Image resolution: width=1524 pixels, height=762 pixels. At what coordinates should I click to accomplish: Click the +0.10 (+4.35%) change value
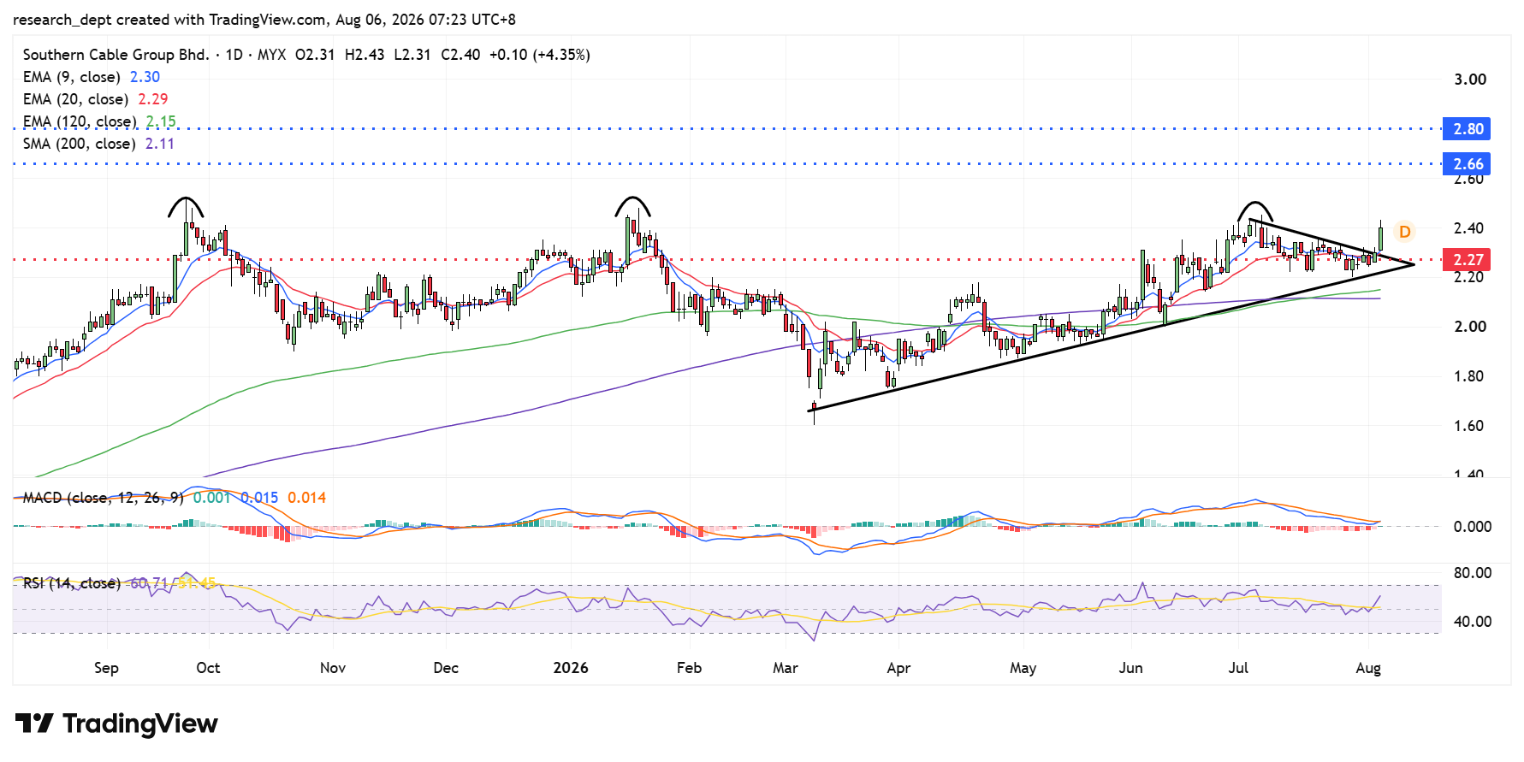click(x=540, y=55)
